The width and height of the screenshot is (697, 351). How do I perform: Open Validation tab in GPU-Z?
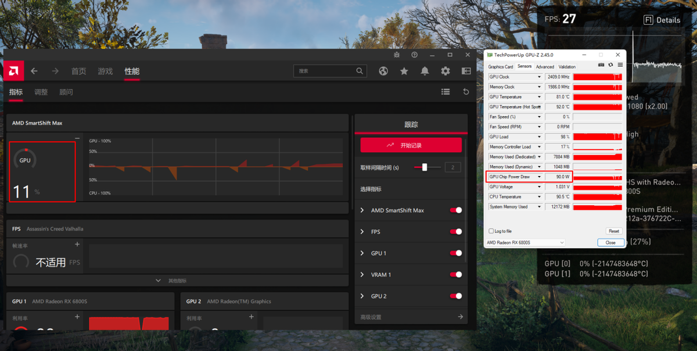pos(567,67)
